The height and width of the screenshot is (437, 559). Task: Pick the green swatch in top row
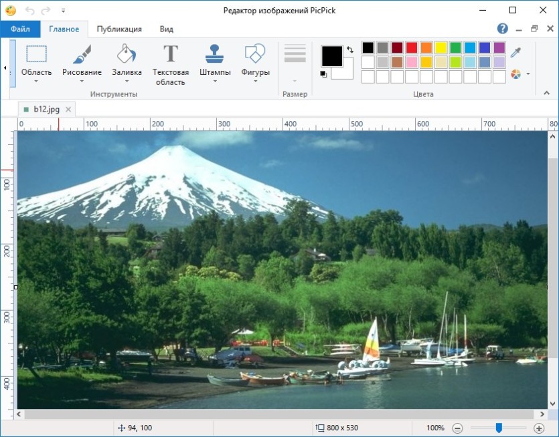pyautogui.click(x=455, y=47)
